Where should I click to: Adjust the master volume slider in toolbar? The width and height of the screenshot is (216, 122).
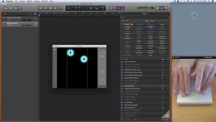(146, 8)
